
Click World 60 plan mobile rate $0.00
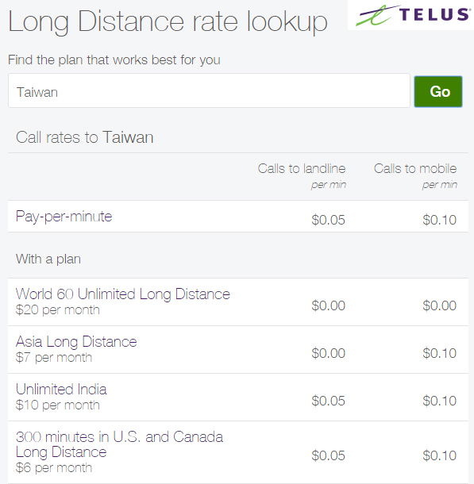pos(439,305)
